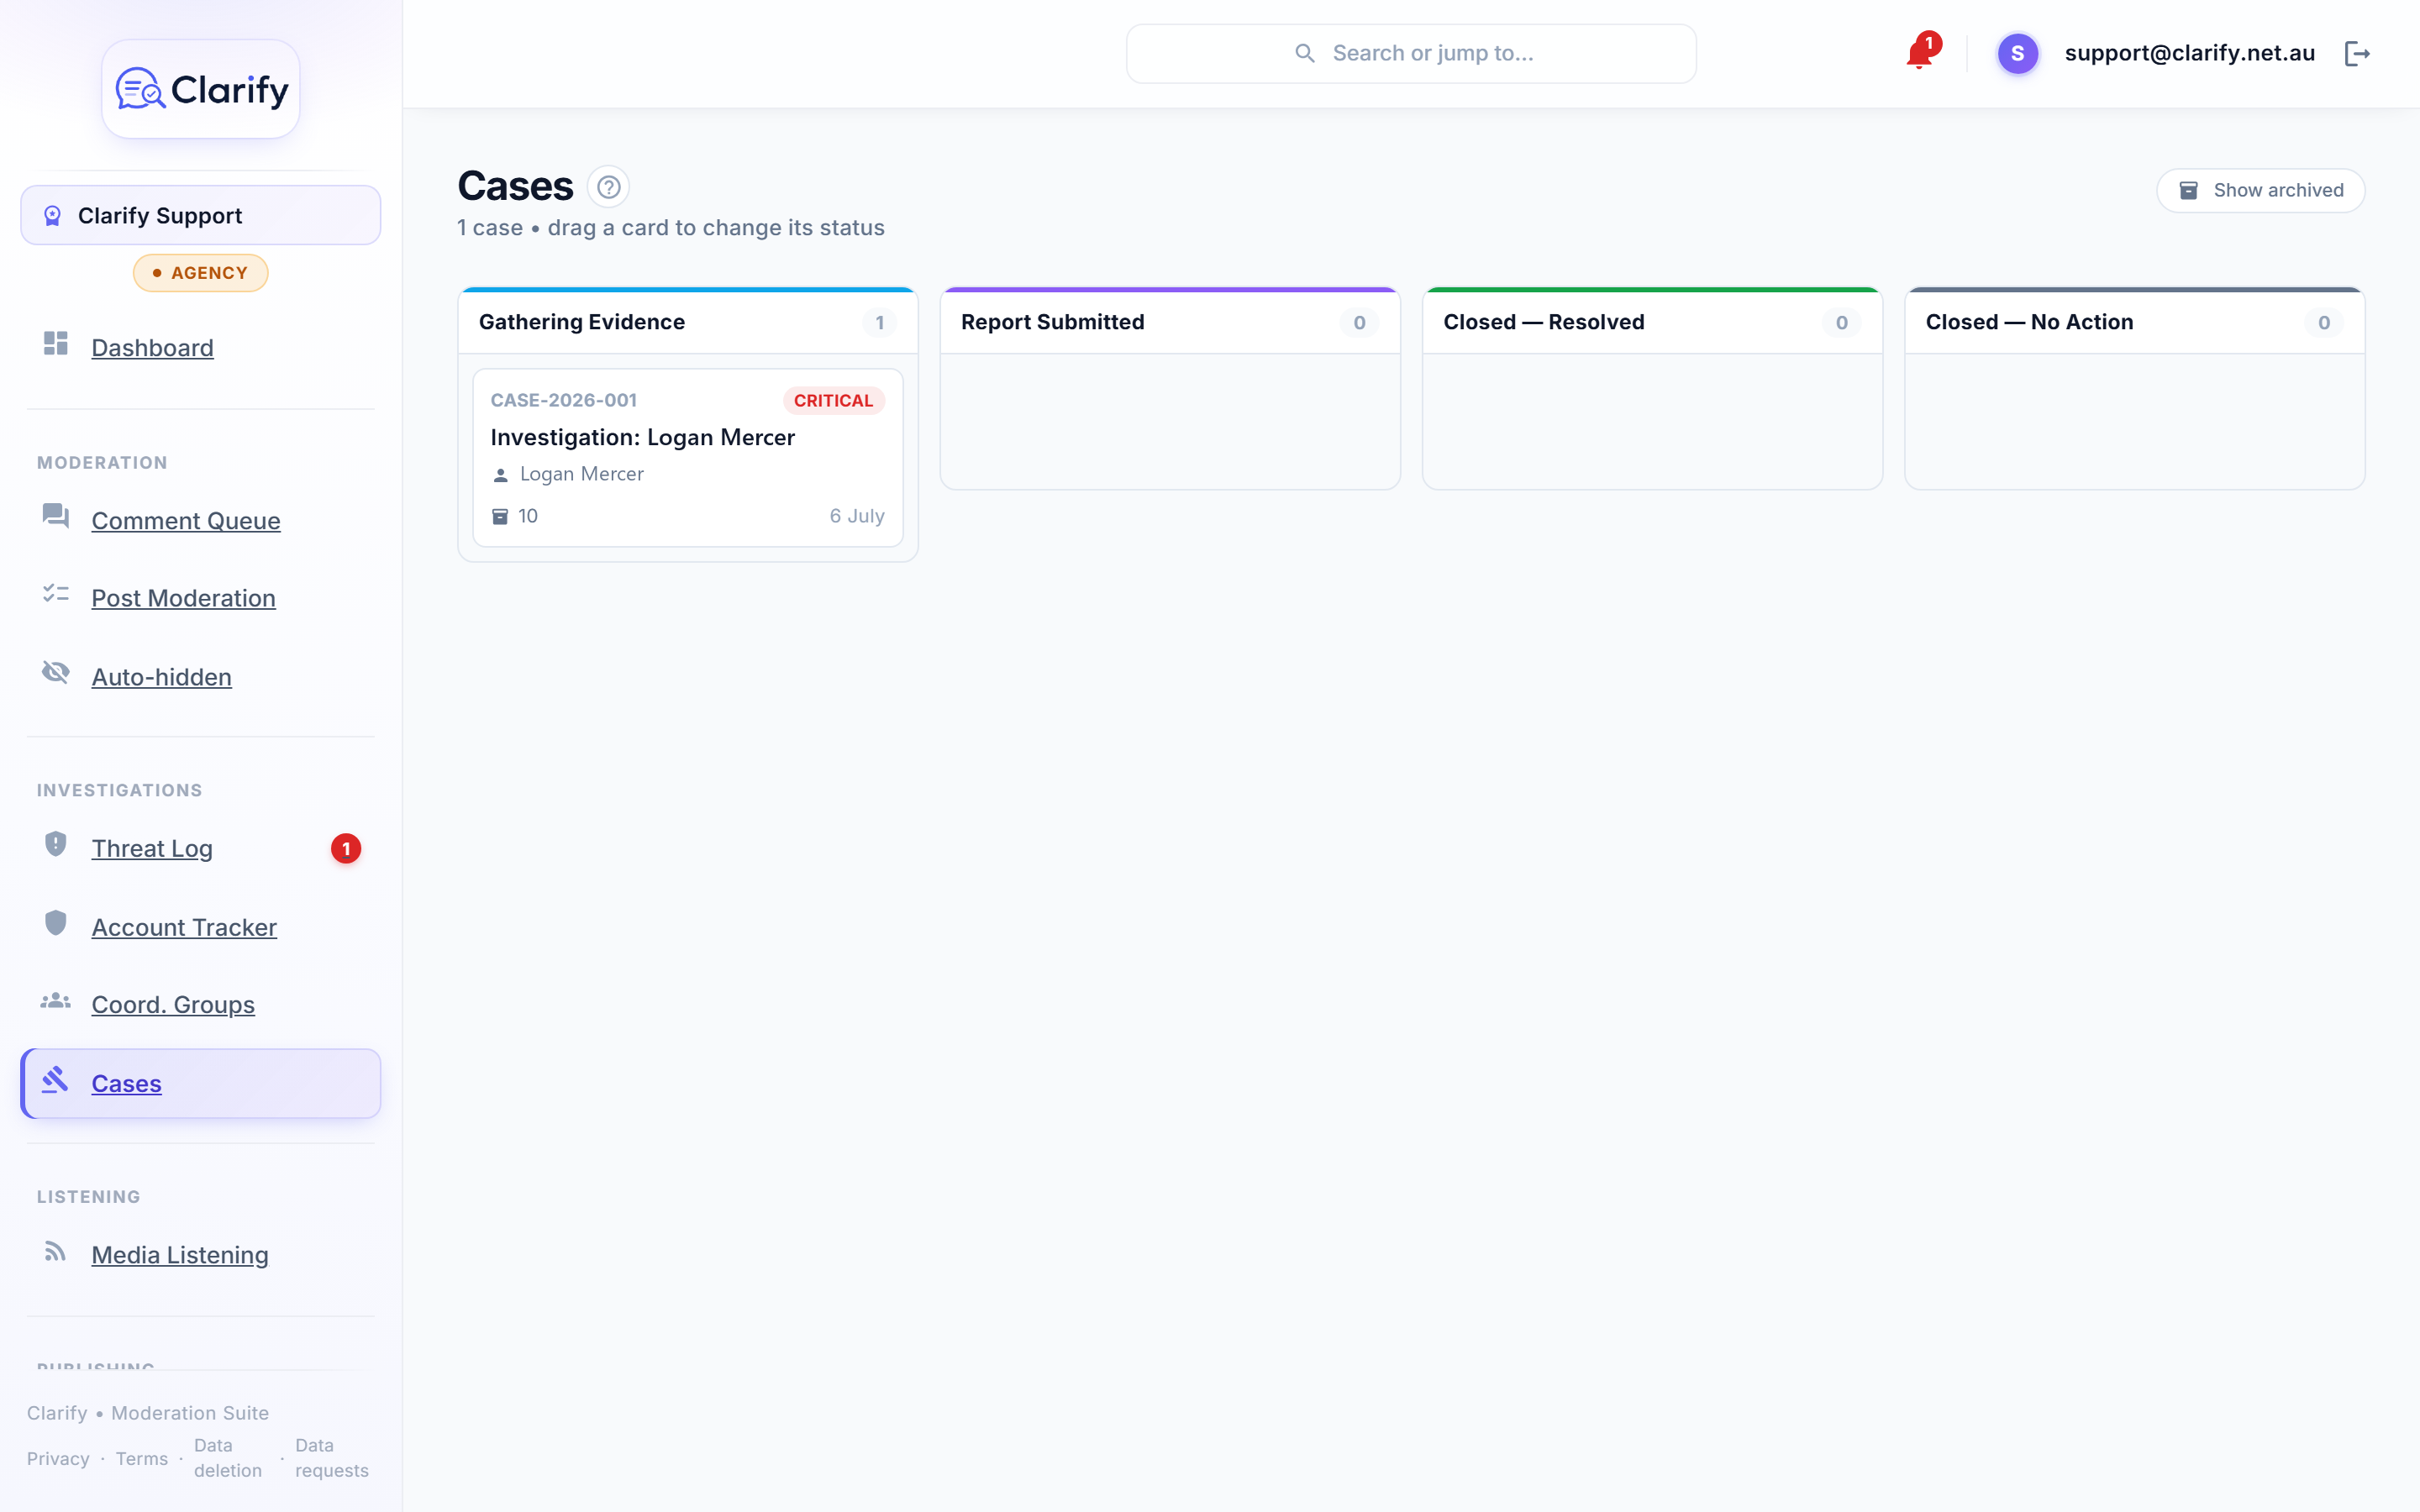This screenshot has width=2420, height=1512.
Task: Click the archive icon on case card
Action: point(500,516)
